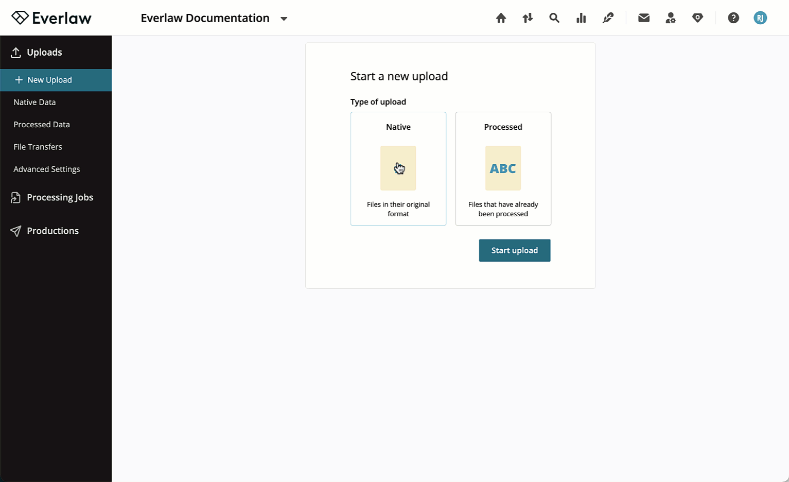789x482 pixels.
Task: Open the analytics bar chart icon
Action: [581, 18]
